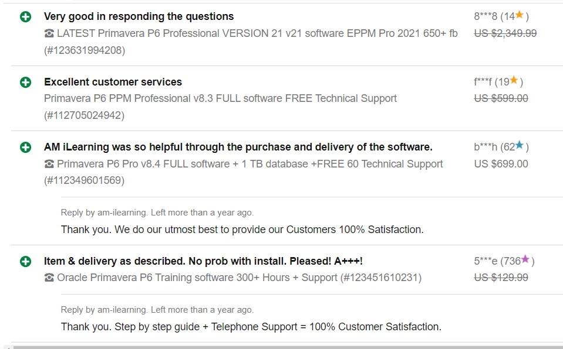Click the US $699.00 price text

pyautogui.click(x=501, y=163)
